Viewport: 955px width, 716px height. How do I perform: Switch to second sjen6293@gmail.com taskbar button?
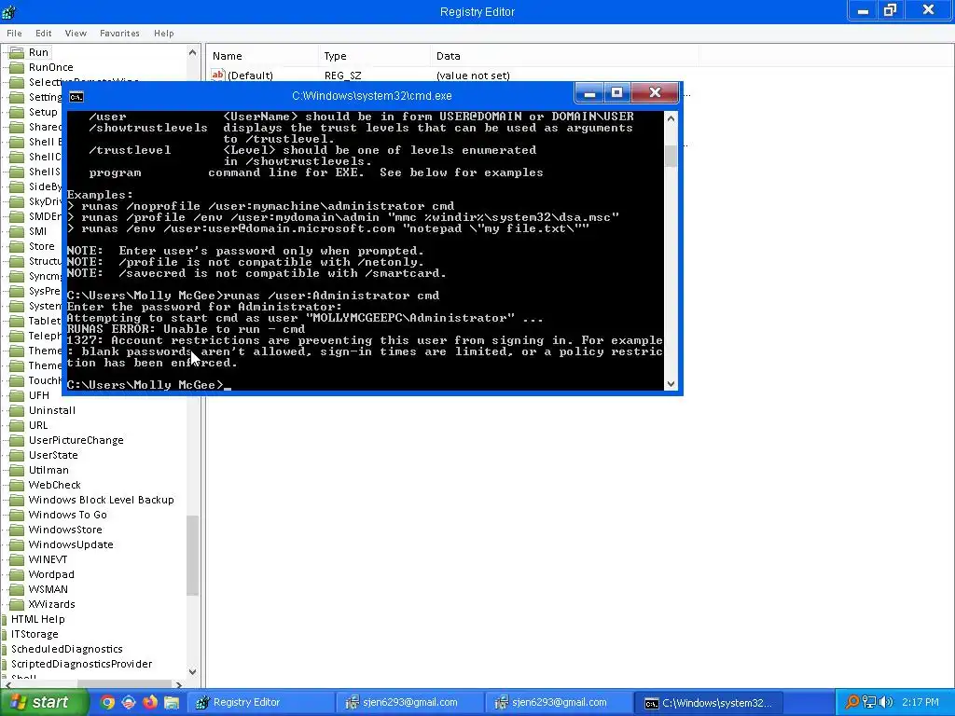(x=559, y=703)
